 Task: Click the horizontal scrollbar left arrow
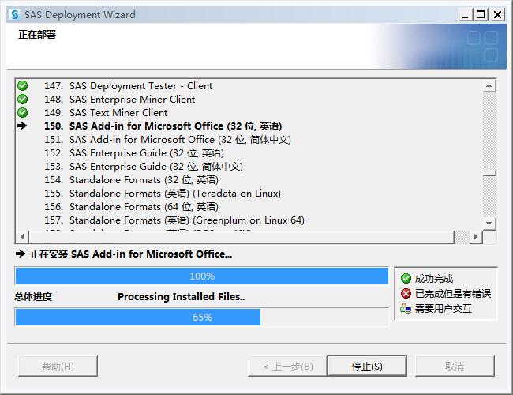pyautogui.click(x=22, y=237)
